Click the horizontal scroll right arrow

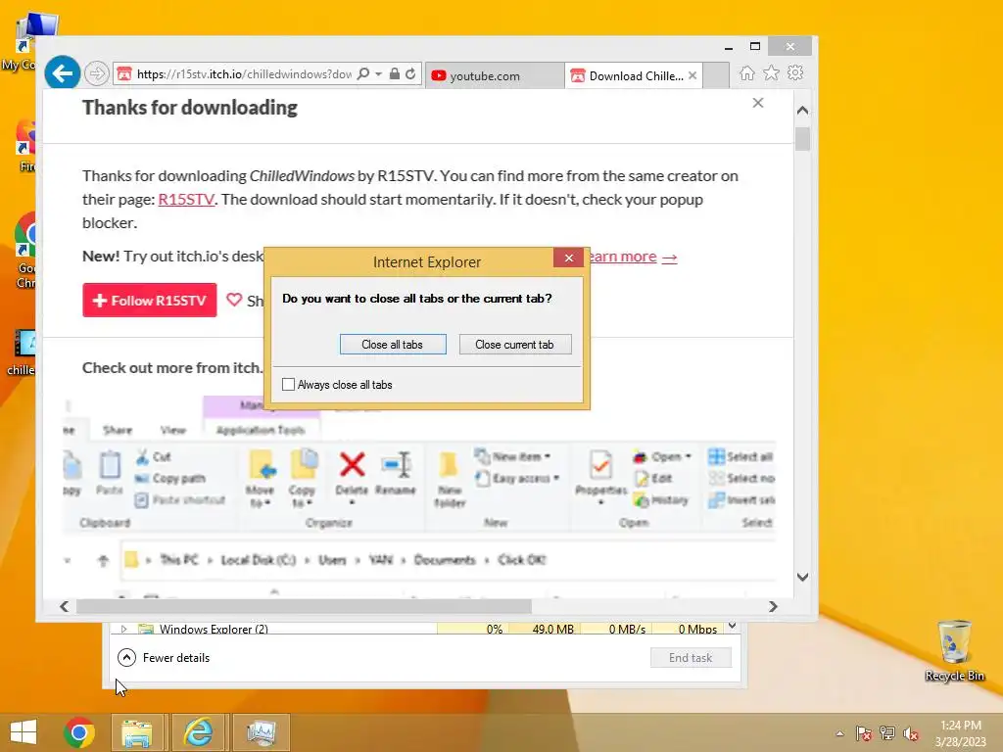pos(773,606)
